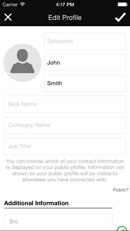This screenshot has width=130, height=231.
Task: Tap the italic Public? column label
Action: [x=121, y=190]
